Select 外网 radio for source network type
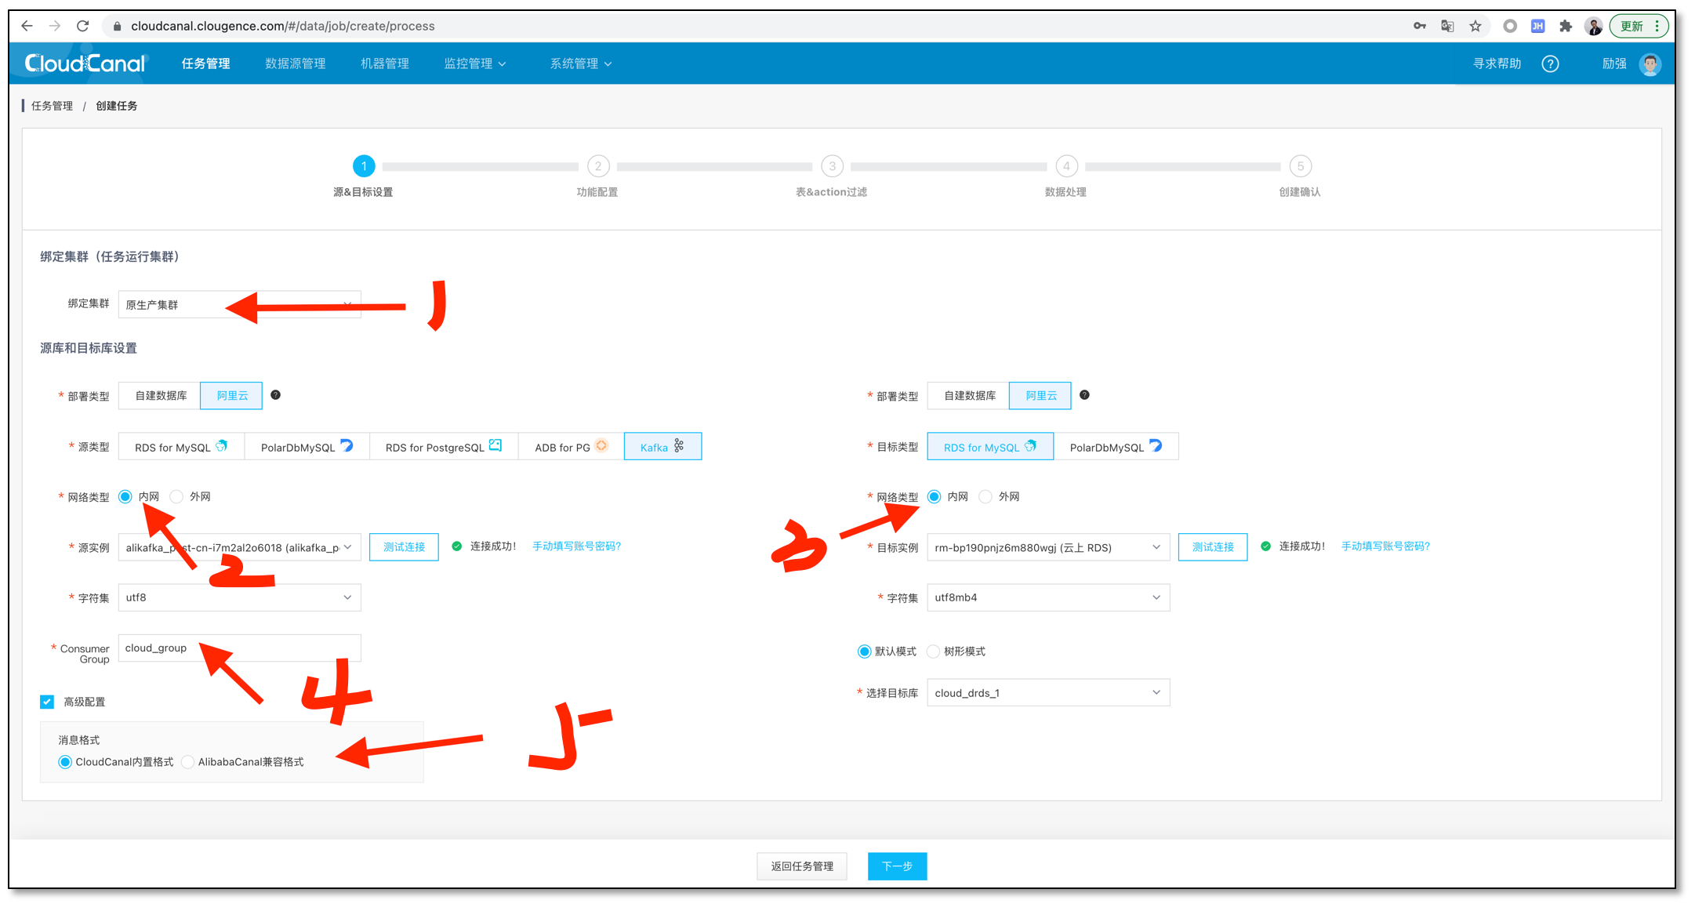This screenshot has width=1695, height=911. pos(177,497)
